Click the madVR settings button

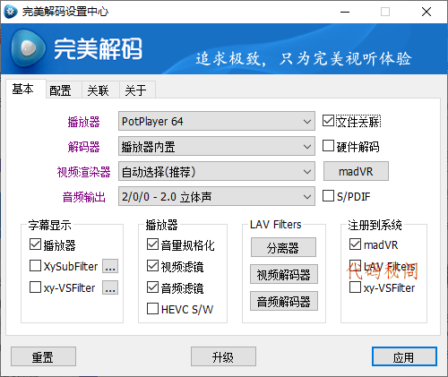[x=356, y=171]
